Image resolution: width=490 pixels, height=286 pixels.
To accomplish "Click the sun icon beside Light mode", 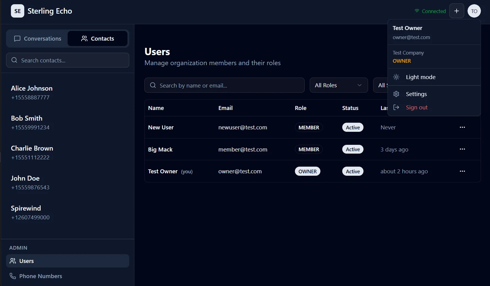I will pyautogui.click(x=396, y=77).
